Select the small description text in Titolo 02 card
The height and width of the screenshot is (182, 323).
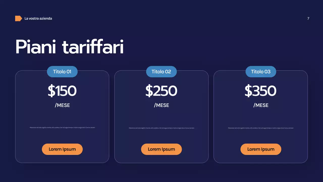(161, 128)
